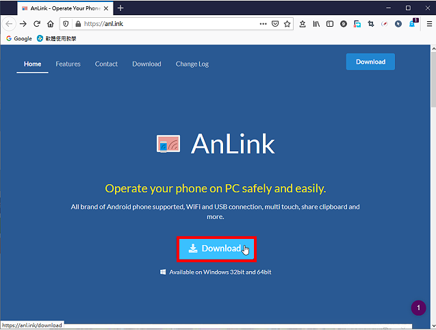Screen dimensions: 436x330
Task: Select the AnLink browser tab
Action: click(x=65, y=8)
